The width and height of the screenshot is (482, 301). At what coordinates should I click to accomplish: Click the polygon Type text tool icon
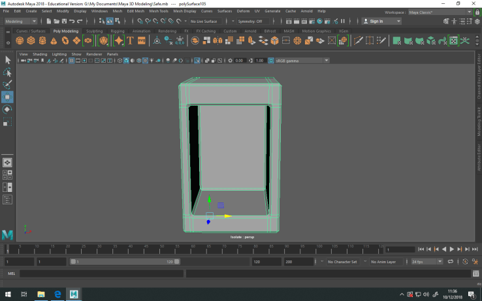(x=130, y=40)
